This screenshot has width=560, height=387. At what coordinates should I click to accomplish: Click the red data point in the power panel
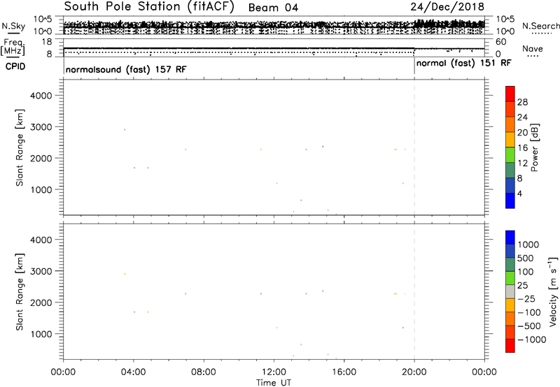click(323, 147)
